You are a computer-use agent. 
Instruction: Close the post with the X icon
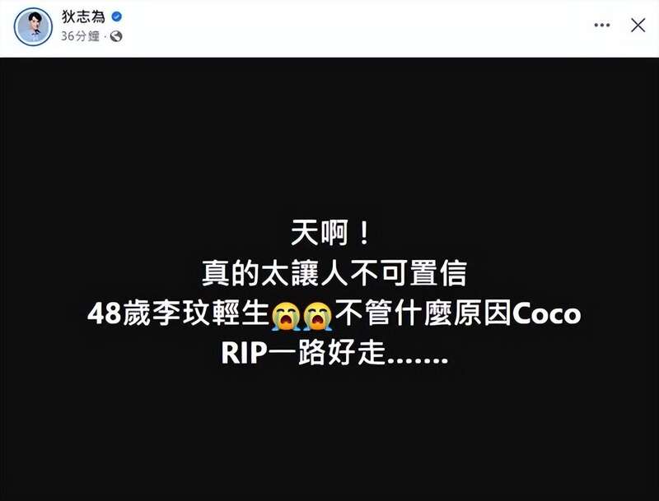638,26
